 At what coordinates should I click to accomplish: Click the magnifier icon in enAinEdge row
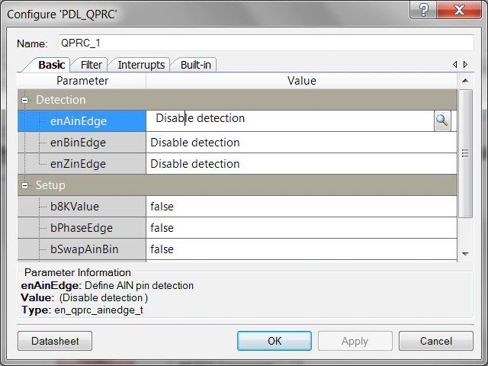442,120
